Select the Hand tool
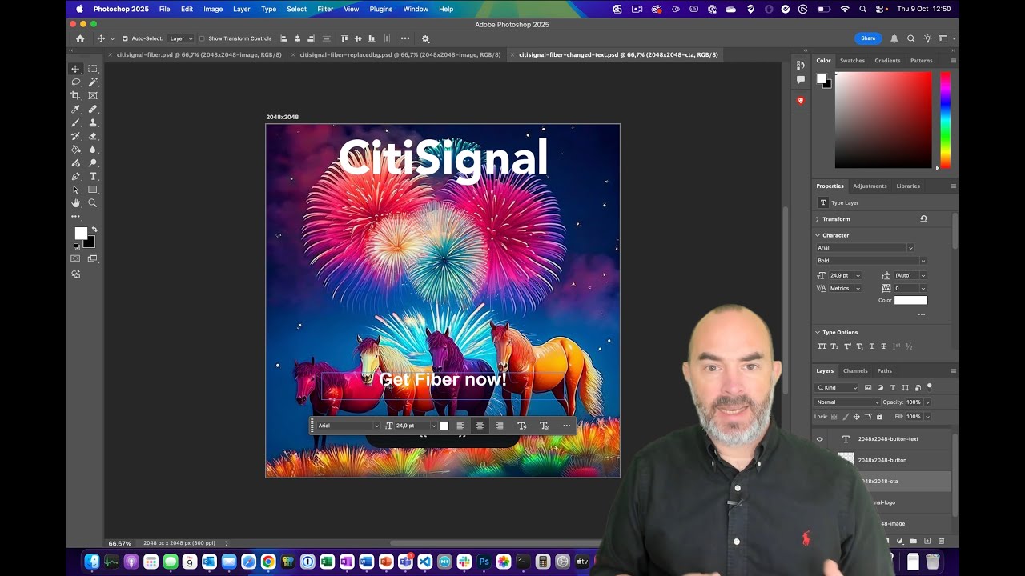 pos(76,203)
